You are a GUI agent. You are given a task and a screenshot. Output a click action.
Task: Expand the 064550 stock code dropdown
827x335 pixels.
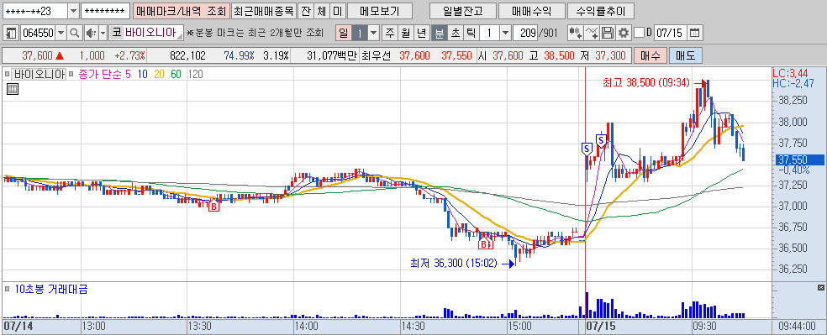coord(61,33)
